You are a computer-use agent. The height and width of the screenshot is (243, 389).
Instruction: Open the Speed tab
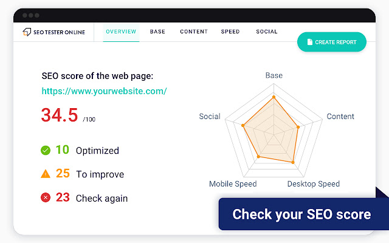click(x=230, y=32)
